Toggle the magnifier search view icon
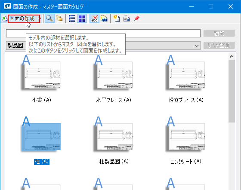The height and width of the screenshot is (190, 241). [49, 18]
